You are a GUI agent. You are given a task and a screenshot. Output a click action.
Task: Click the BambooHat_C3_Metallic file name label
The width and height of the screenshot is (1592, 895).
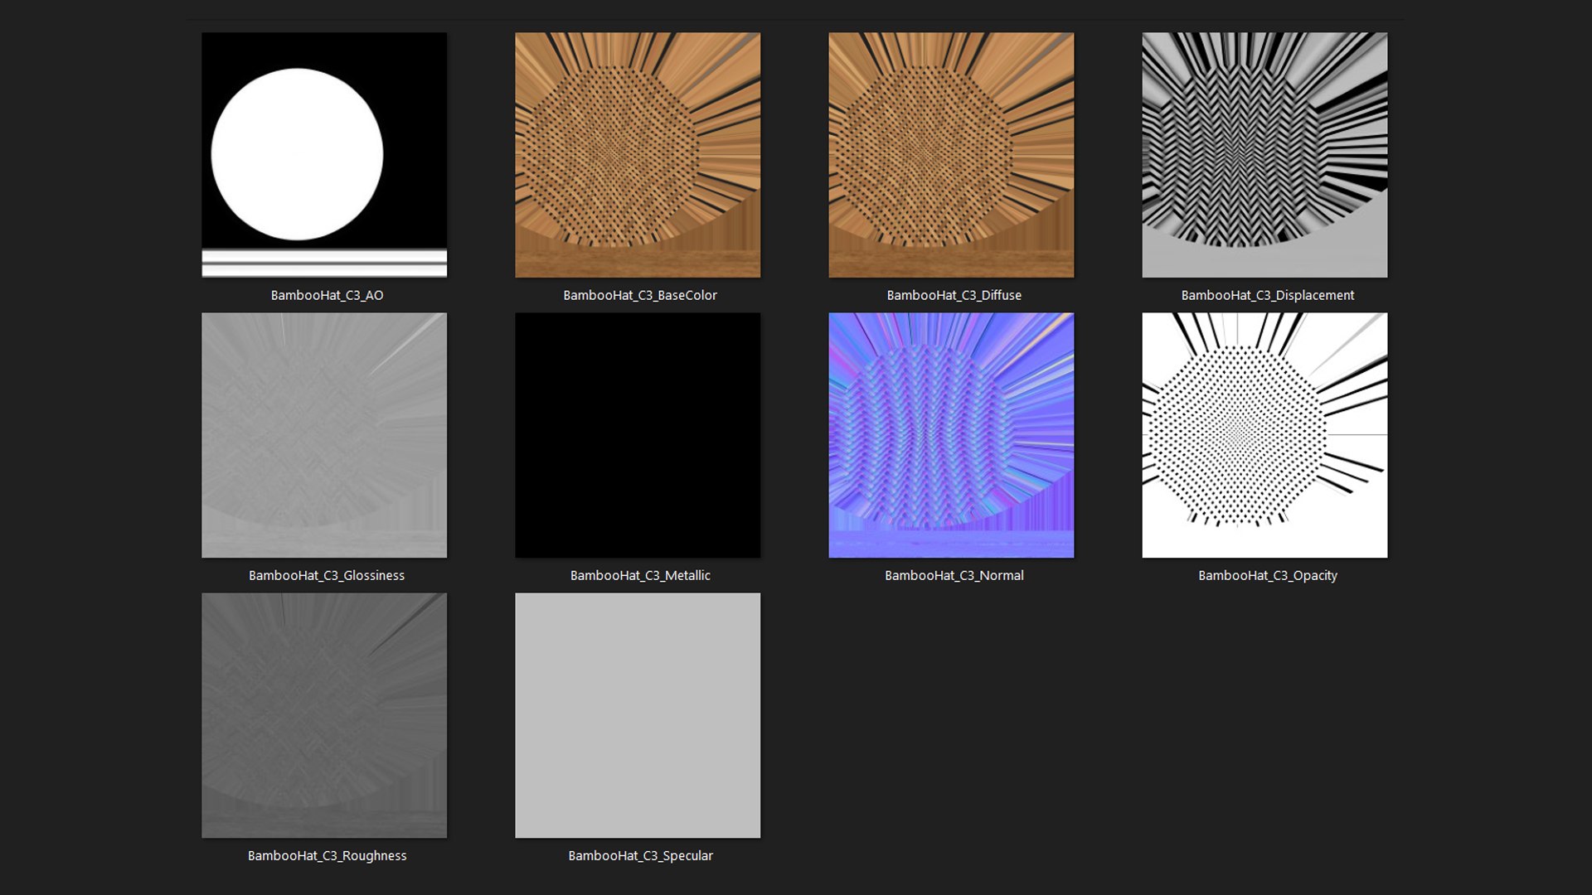[640, 575]
